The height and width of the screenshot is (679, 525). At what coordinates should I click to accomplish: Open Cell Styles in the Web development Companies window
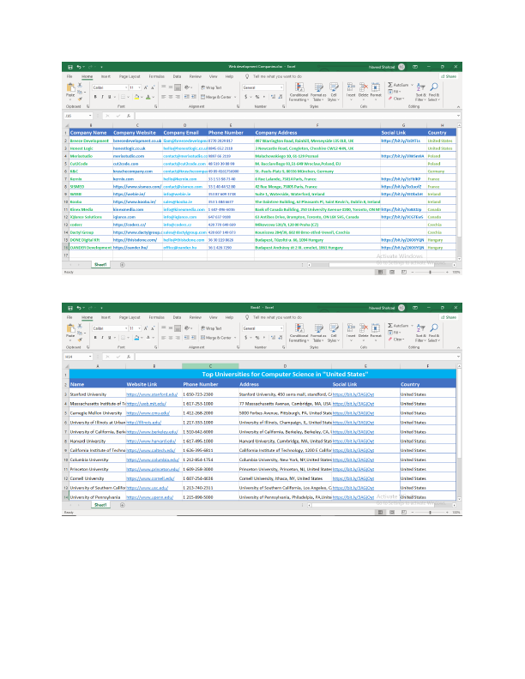click(x=334, y=92)
